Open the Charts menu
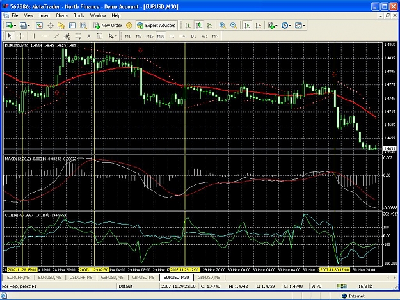 click(61, 15)
